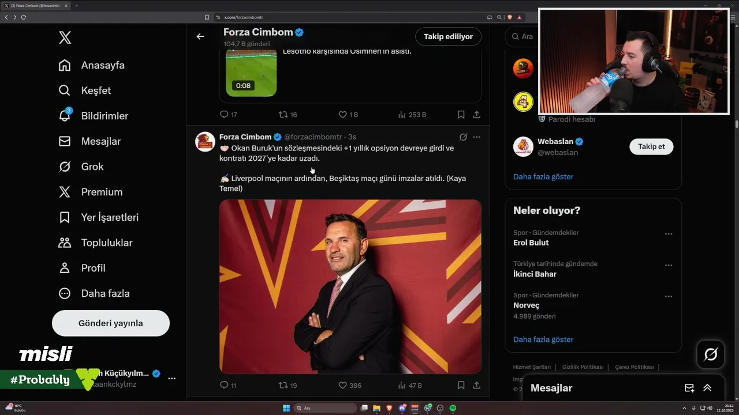Open more options on Okan Buruk post

tap(477, 137)
